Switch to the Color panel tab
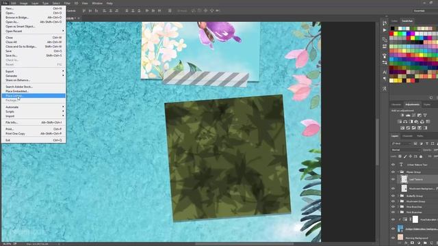This screenshot has width=438, height=246. pos(394,21)
